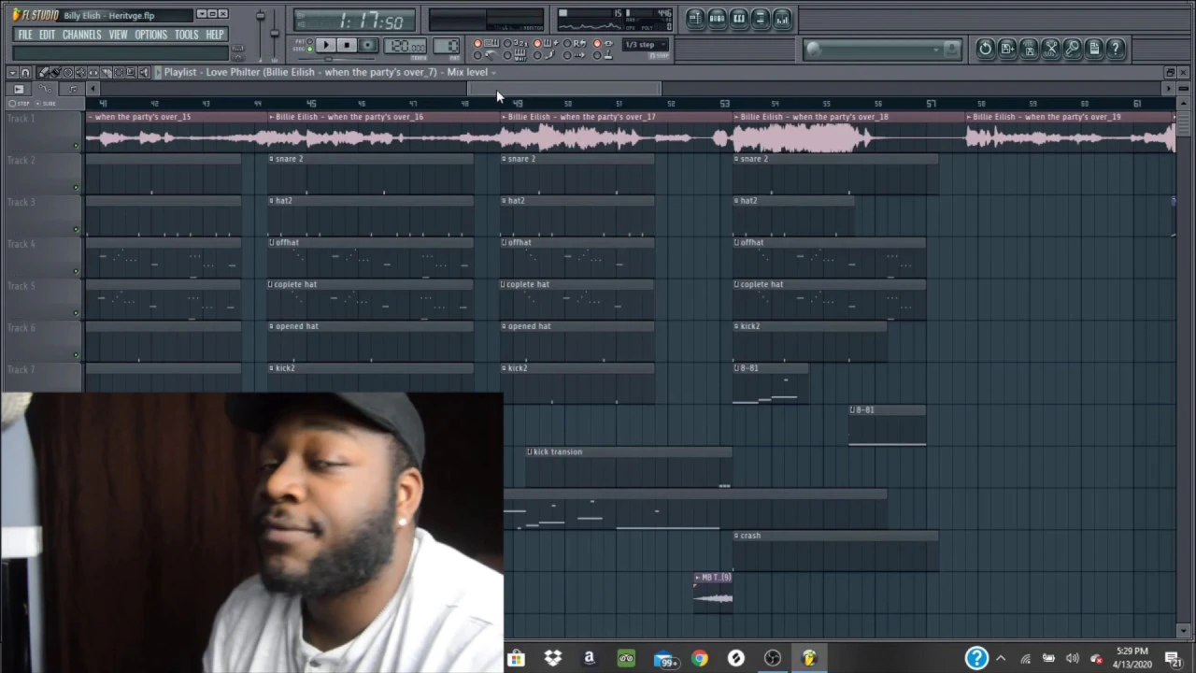Switch to Song mode radio button
Viewport: 1196px width, 673px height.
tap(309, 50)
